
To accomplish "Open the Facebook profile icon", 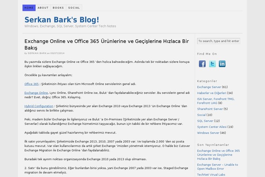I will point(202,64).
